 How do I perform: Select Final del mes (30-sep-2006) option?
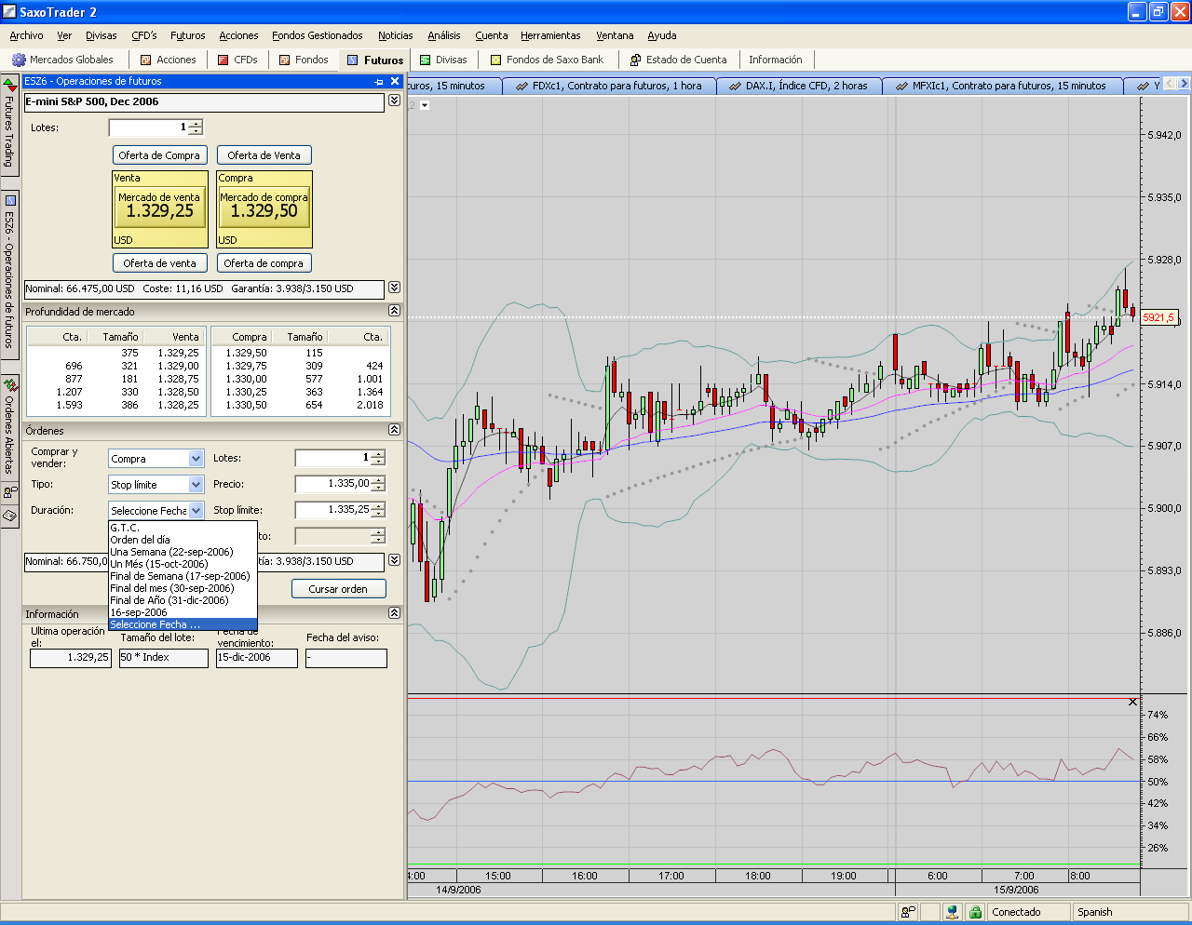(183, 588)
